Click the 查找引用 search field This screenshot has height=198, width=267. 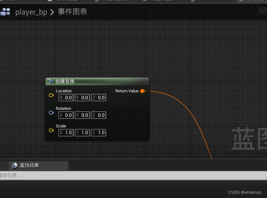click(133, 175)
